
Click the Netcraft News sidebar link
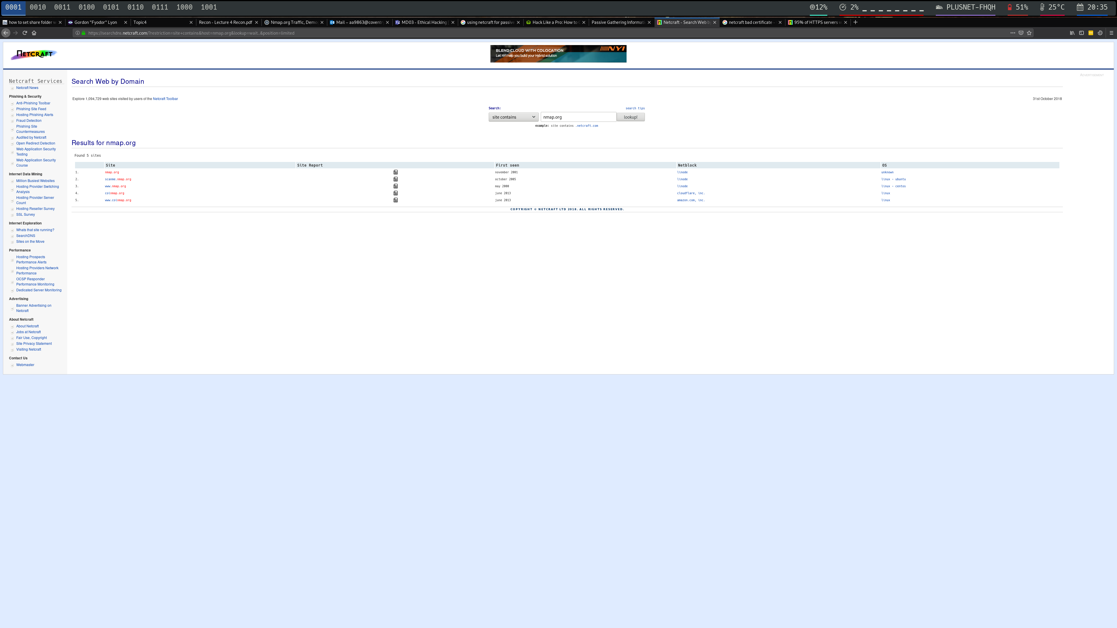point(27,88)
